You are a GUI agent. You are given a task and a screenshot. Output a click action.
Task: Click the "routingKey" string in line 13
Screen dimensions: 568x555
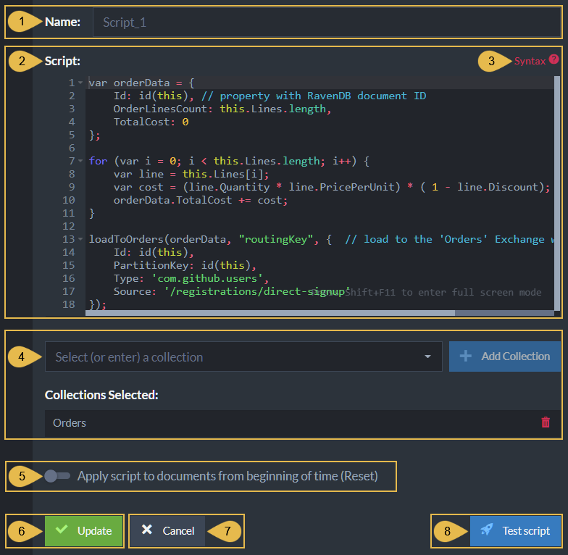tap(276, 239)
